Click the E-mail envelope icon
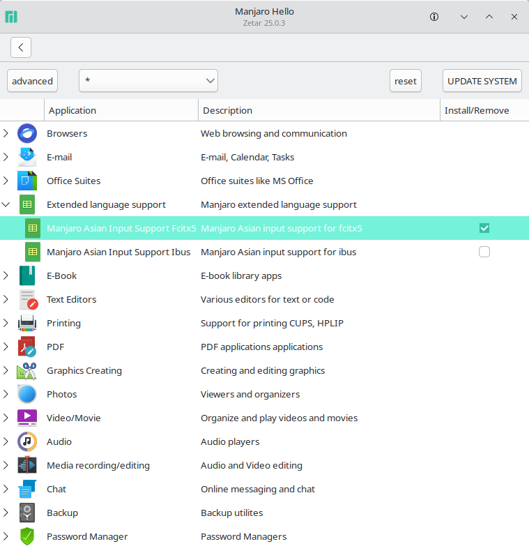 tap(27, 157)
